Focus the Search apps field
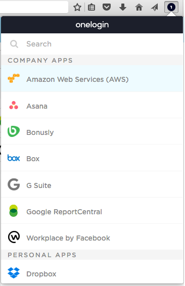 click(x=92, y=44)
